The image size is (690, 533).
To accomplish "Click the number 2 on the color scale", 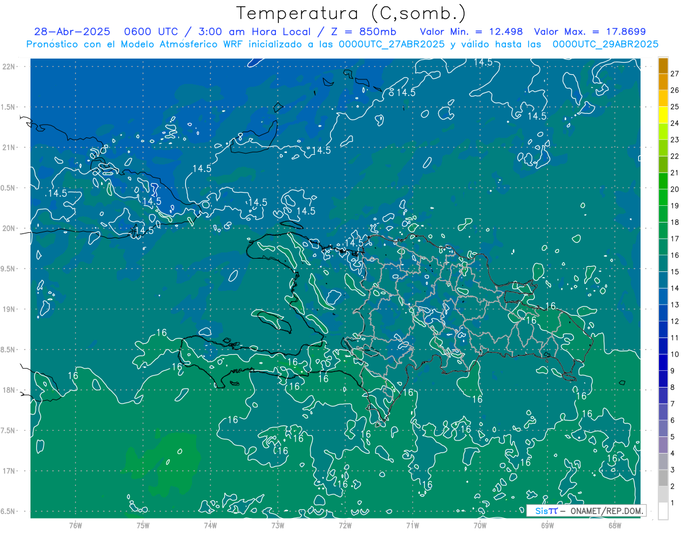I will click(673, 486).
